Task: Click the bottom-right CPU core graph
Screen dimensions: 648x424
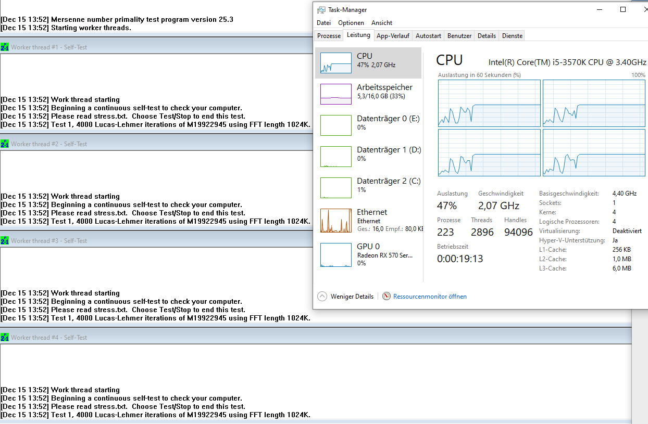Action: click(594, 152)
